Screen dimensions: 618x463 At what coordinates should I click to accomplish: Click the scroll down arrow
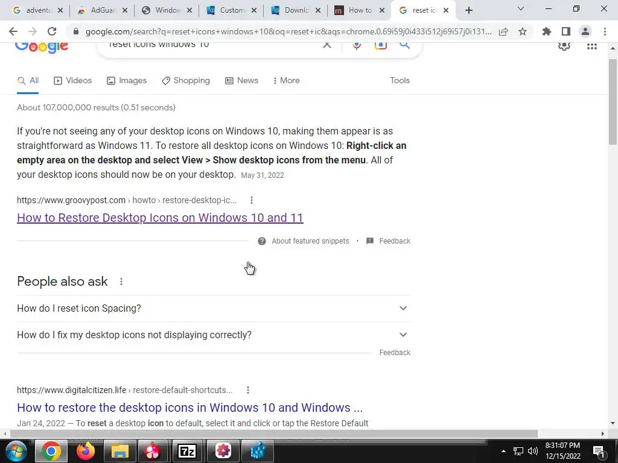613,424
